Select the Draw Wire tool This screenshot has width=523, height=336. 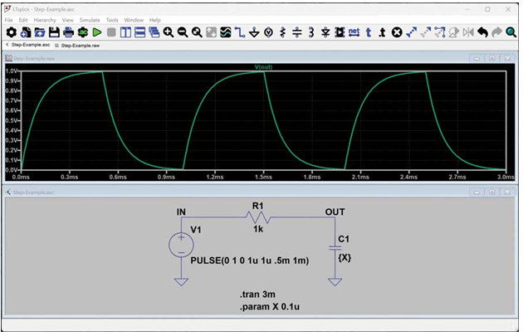[x=240, y=32]
